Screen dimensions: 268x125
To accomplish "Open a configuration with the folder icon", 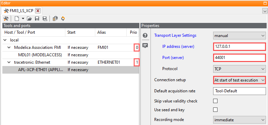I will (x=29, y=19).
